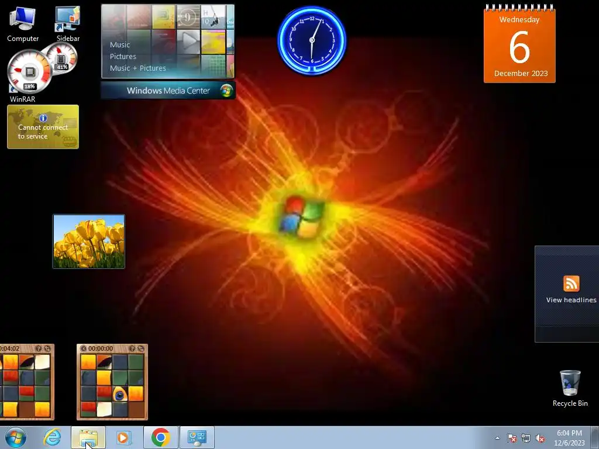Open the taskbar clock showing 6:04 PM
The width and height of the screenshot is (599, 449).
(x=569, y=438)
